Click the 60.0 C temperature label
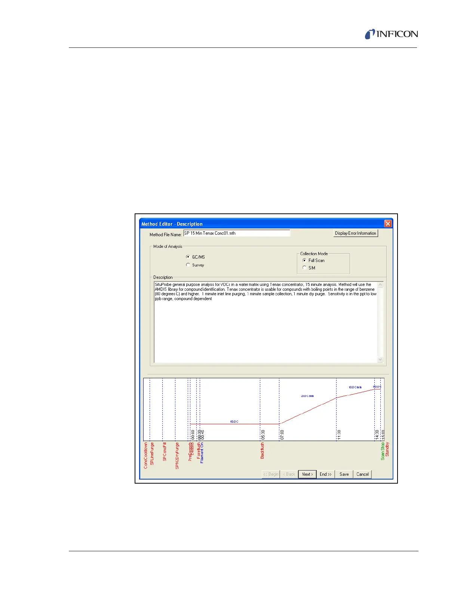This screenshot has height=592, width=457. click(234, 422)
